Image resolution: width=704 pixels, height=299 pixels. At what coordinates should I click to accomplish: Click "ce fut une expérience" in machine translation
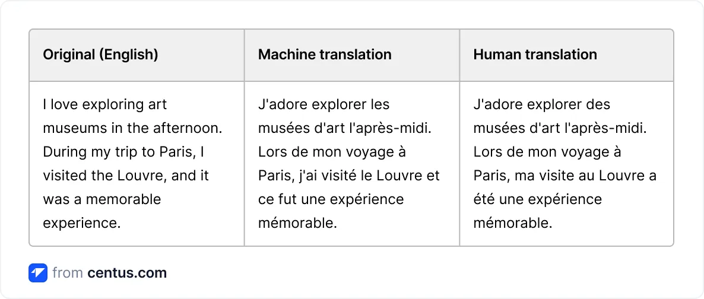coord(331,199)
